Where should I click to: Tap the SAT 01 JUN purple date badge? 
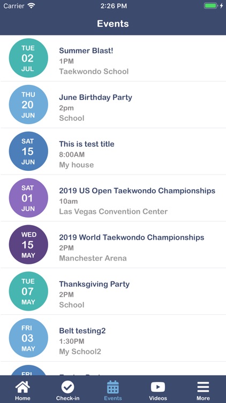click(28, 198)
